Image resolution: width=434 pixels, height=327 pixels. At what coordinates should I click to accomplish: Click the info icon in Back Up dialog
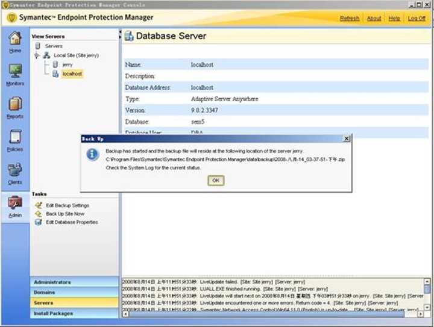92,154
